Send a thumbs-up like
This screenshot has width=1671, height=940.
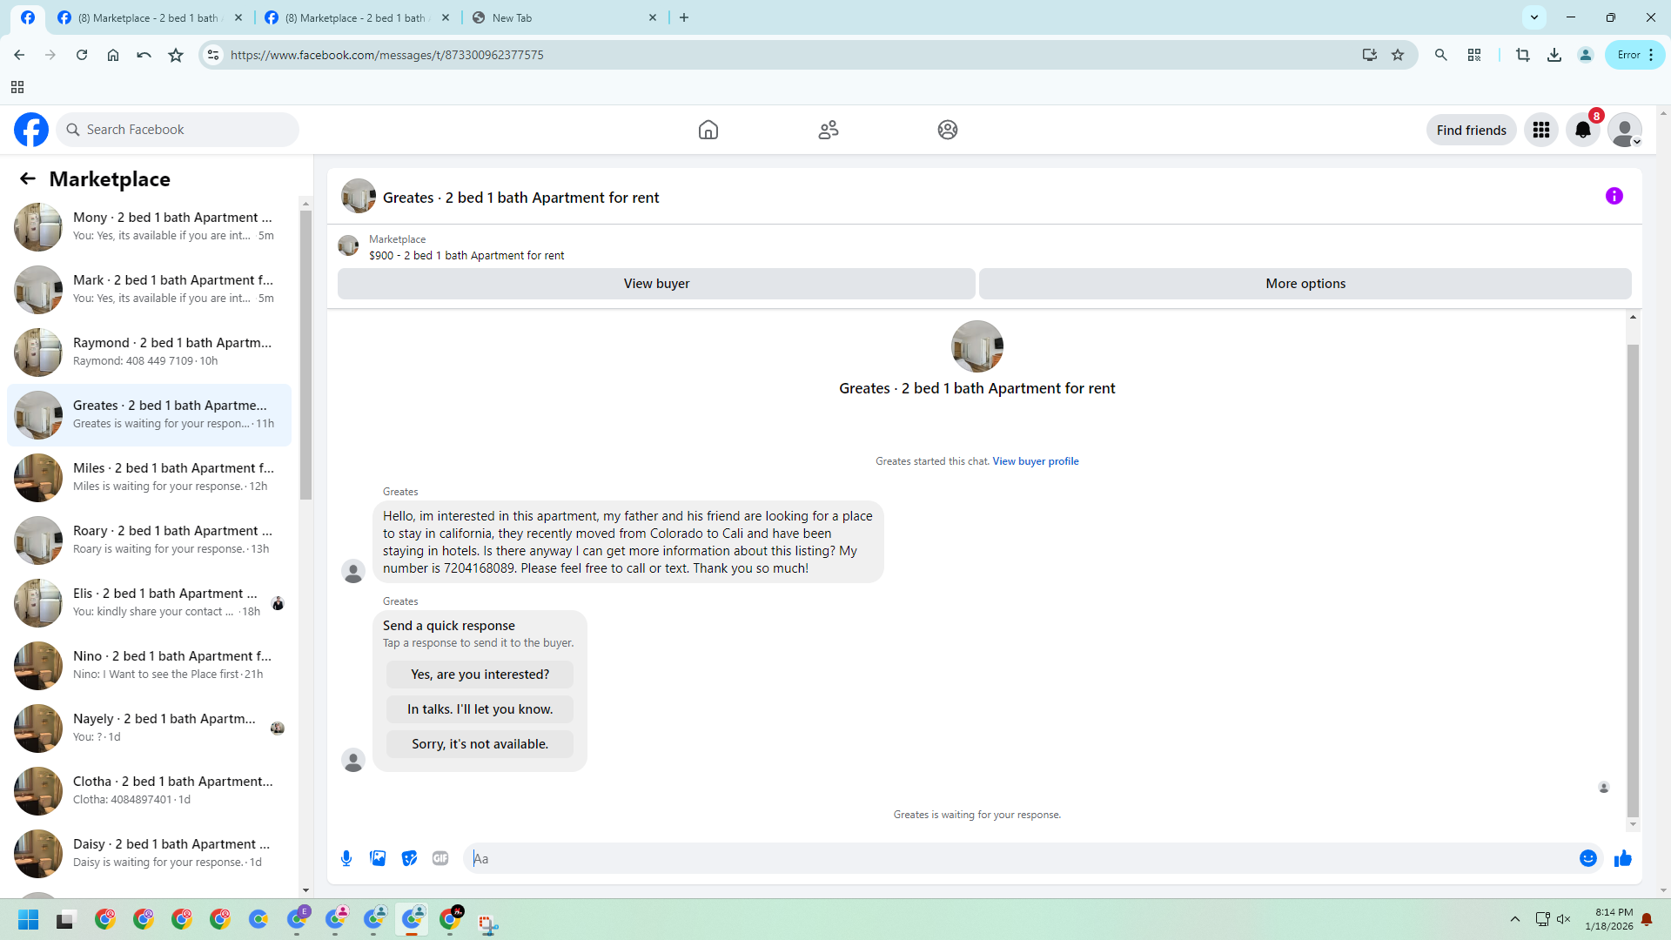click(1622, 858)
